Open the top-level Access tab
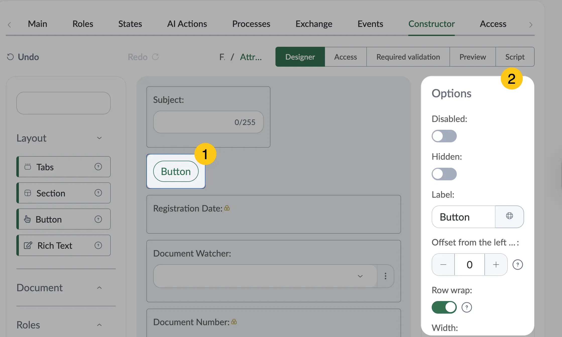Screen dimensions: 562x337 [x=493, y=24]
